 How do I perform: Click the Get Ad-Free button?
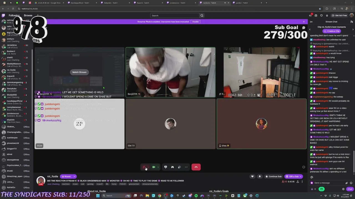[x=339, y=15]
